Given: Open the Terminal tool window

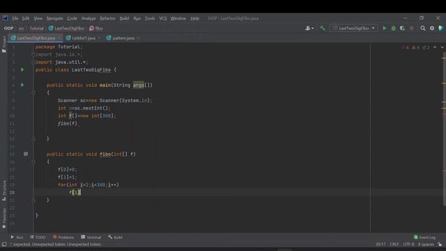Looking at the screenshot, I should pyautogui.click(x=91, y=237).
